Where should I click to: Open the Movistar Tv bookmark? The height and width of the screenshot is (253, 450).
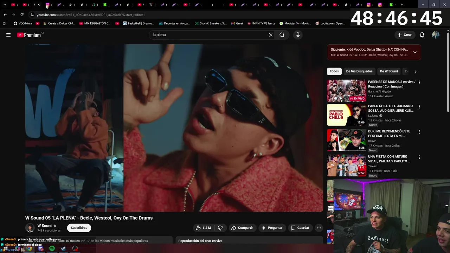tap(295, 23)
